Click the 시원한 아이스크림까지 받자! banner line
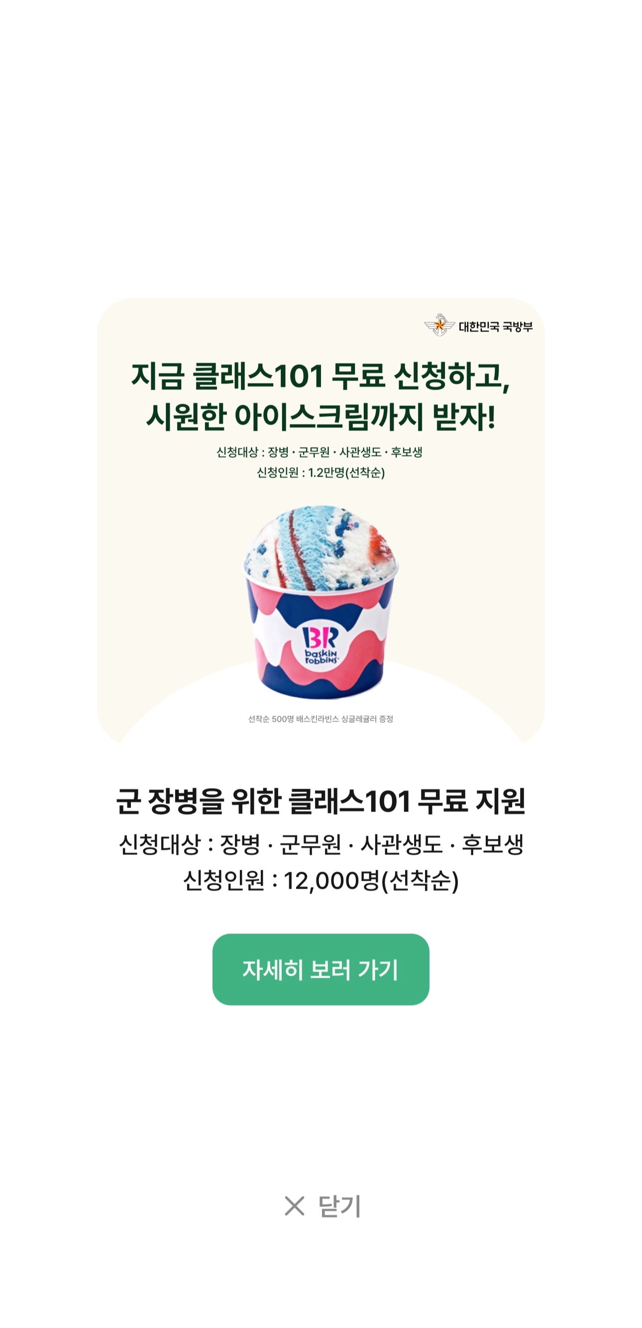 pos(321,416)
